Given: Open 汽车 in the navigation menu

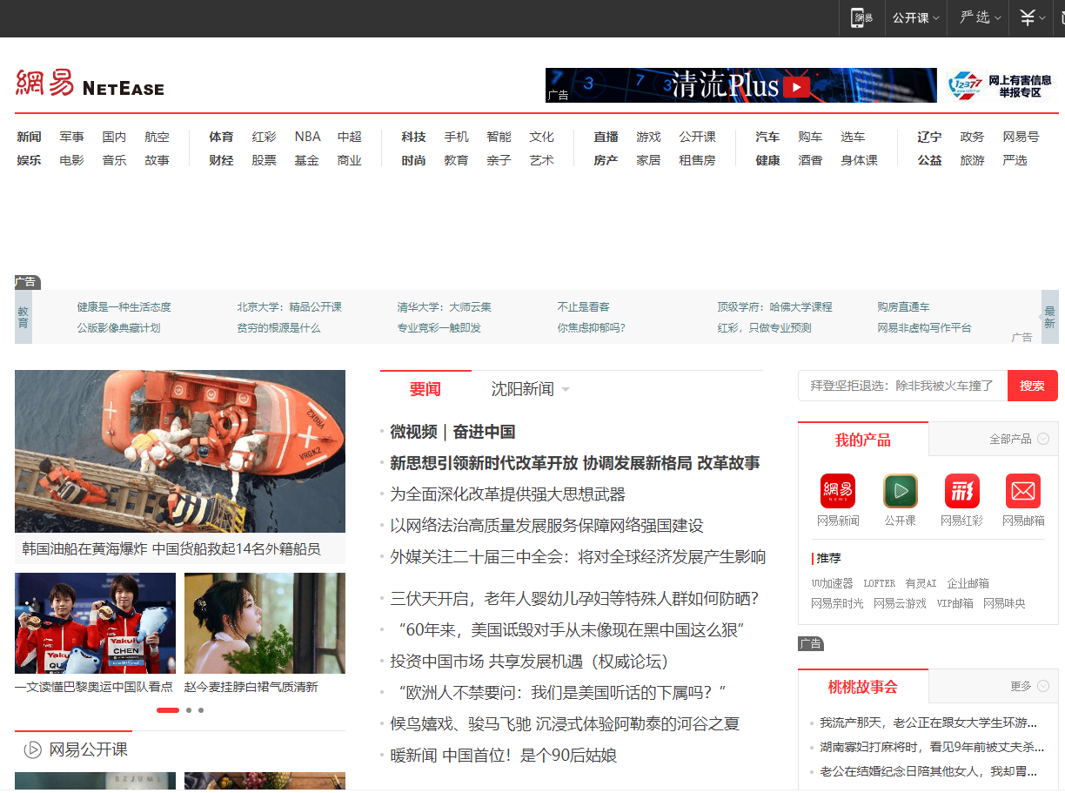Looking at the screenshot, I should tap(767, 137).
